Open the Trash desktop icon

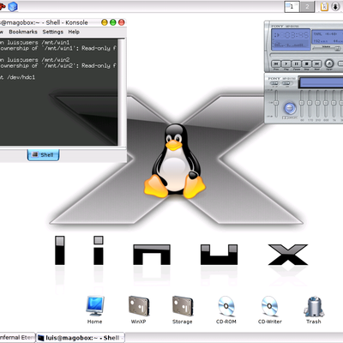(x=314, y=310)
